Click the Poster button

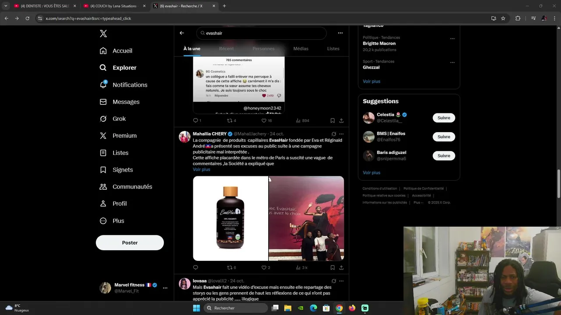[130, 243]
